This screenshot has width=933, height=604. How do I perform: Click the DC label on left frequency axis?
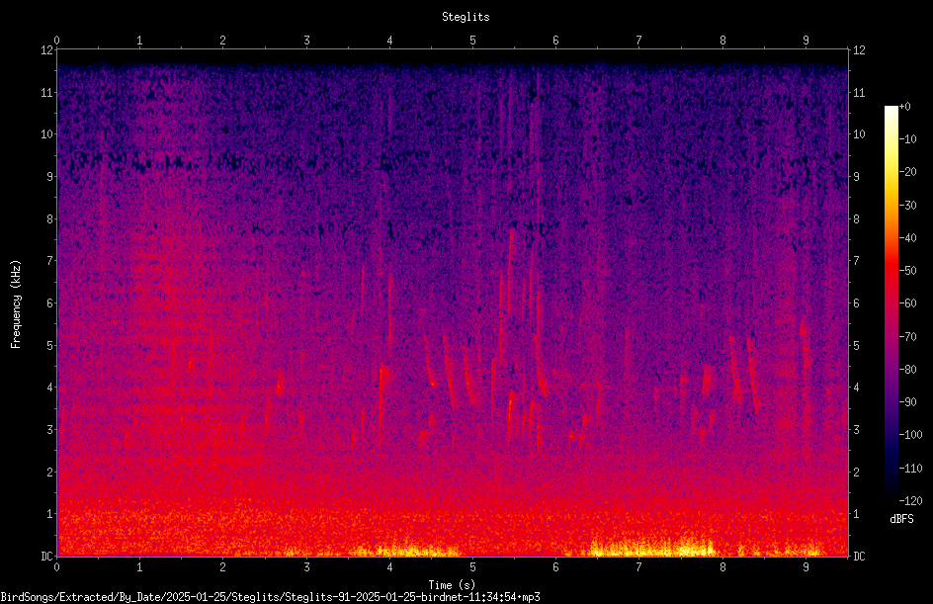47,557
